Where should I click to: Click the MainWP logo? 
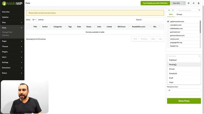coord(12,3)
